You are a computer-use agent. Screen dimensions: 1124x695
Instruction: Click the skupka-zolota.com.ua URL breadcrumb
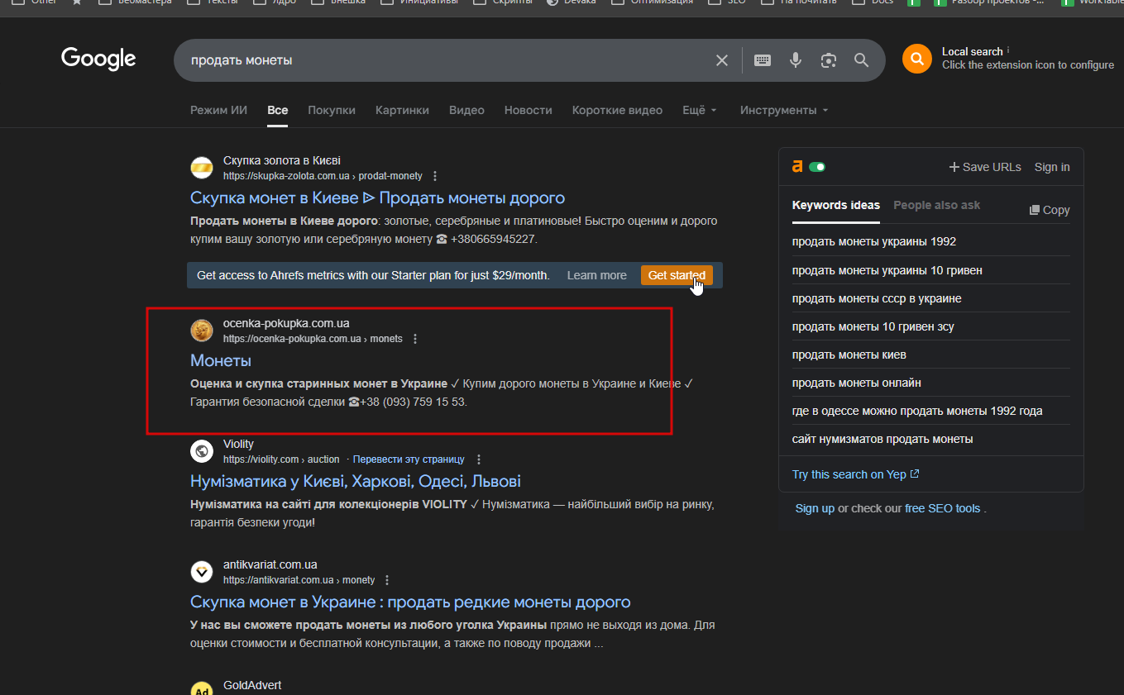323,176
